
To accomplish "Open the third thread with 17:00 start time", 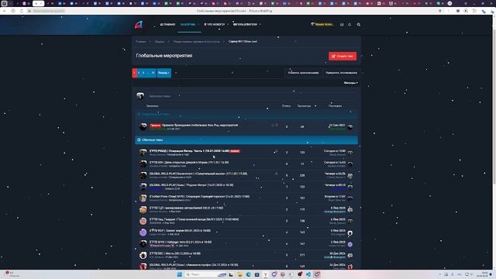I will [198, 174].
